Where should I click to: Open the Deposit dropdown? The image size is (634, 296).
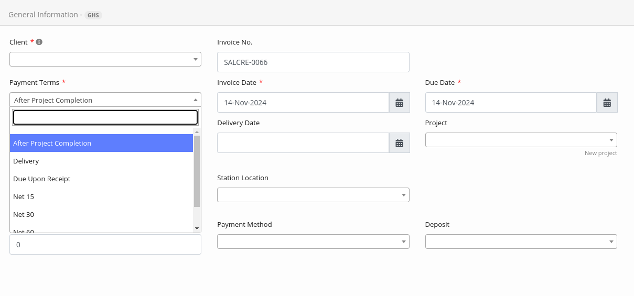coord(521,242)
